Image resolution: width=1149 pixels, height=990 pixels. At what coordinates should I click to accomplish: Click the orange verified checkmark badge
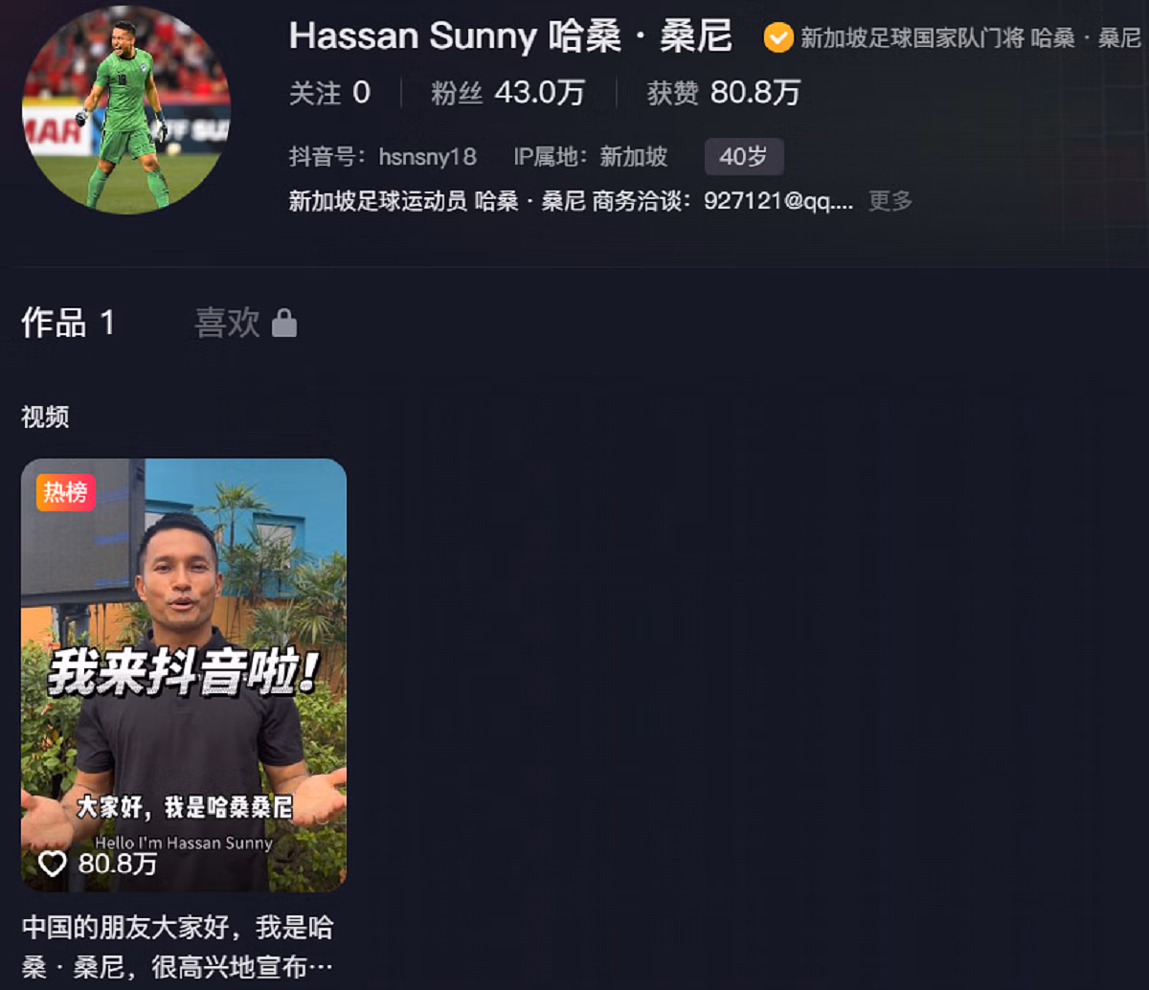coord(777,38)
